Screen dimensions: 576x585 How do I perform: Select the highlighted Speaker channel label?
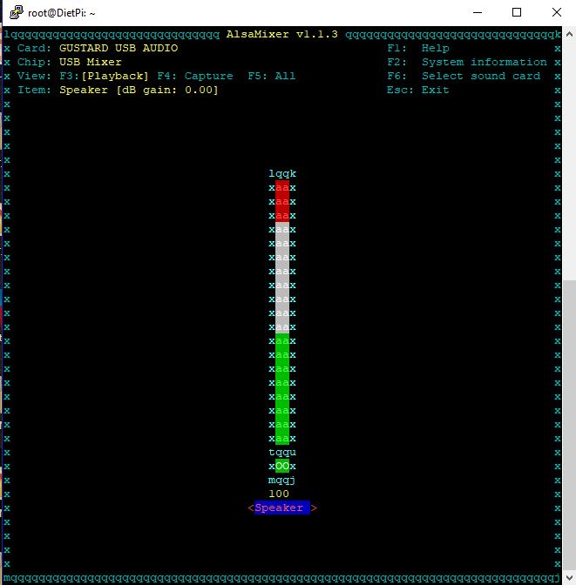[x=281, y=508]
